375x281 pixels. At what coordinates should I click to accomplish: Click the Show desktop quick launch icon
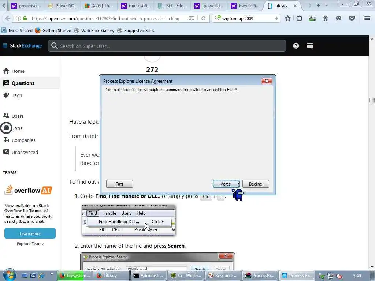25,276
